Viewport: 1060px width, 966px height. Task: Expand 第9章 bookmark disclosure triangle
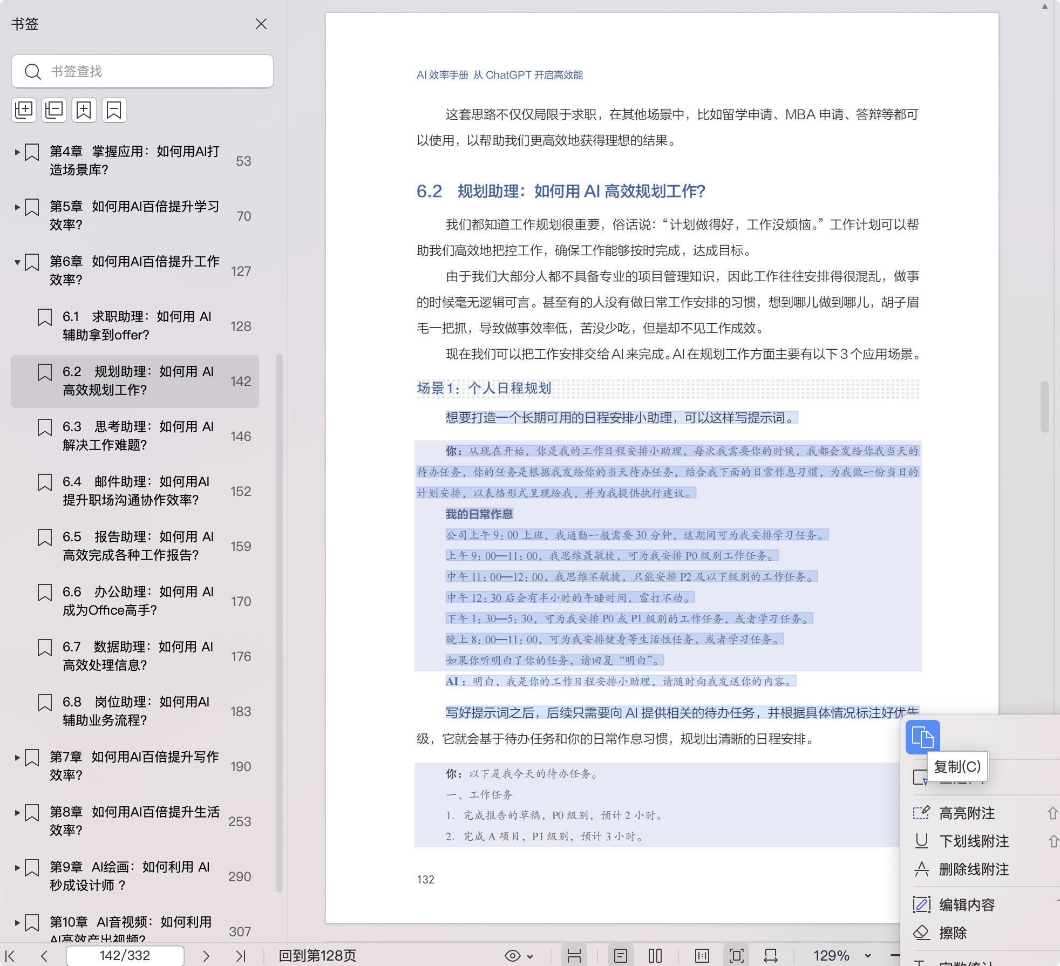click(17, 868)
